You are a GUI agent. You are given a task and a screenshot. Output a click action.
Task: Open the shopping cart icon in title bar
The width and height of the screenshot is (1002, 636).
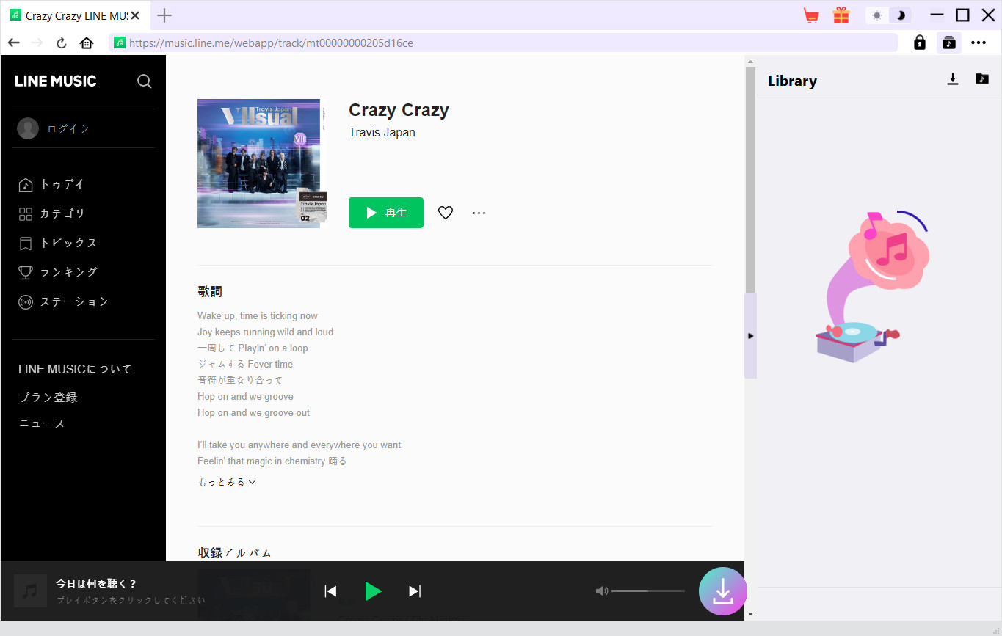pyautogui.click(x=811, y=15)
